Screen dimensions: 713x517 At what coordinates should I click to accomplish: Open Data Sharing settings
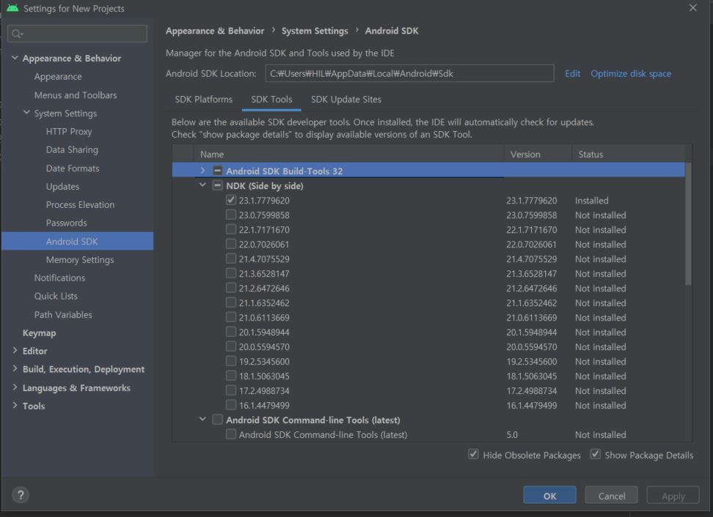point(72,150)
